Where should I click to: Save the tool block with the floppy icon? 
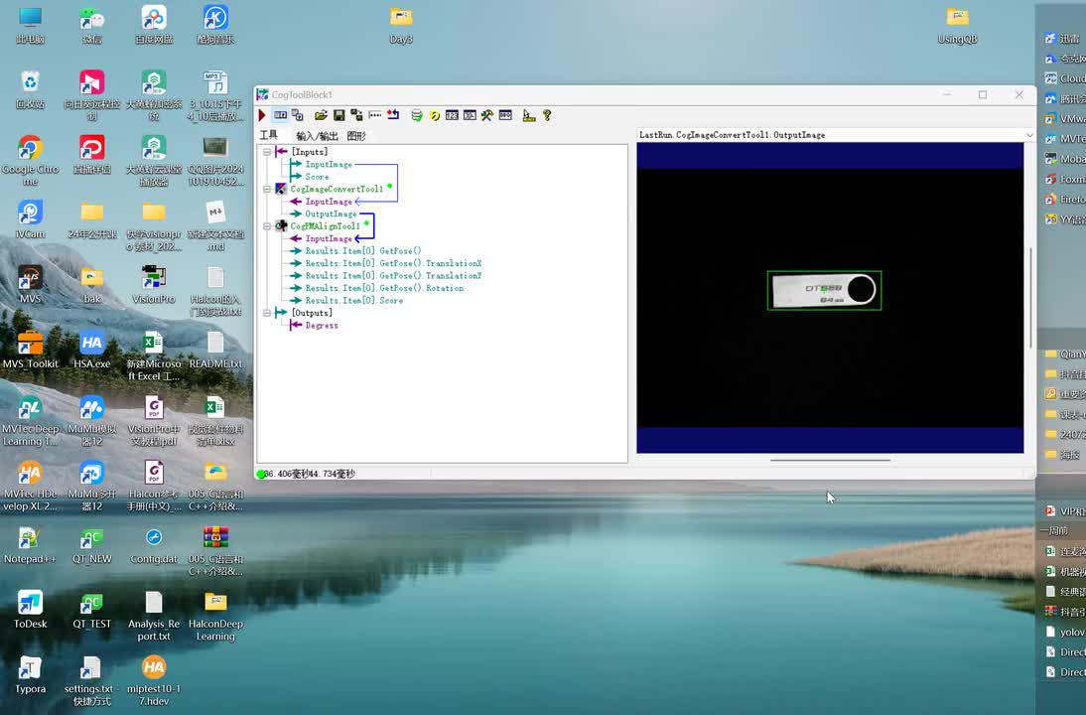coord(339,116)
